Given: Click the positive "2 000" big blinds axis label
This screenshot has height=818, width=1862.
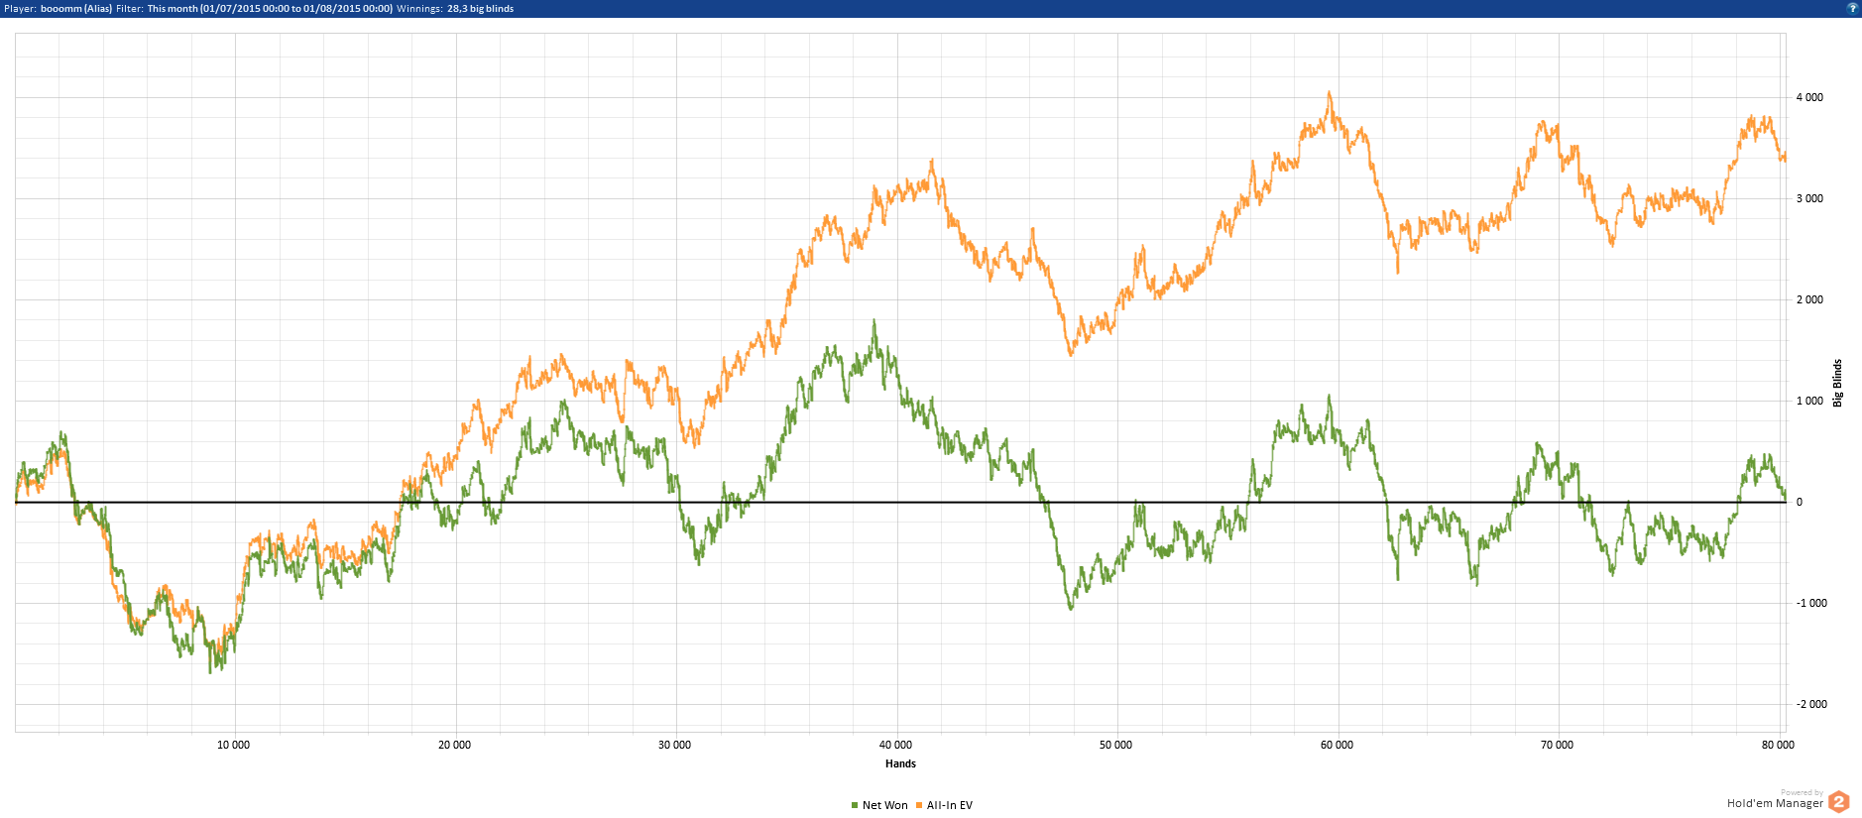Looking at the screenshot, I should coord(1809,299).
